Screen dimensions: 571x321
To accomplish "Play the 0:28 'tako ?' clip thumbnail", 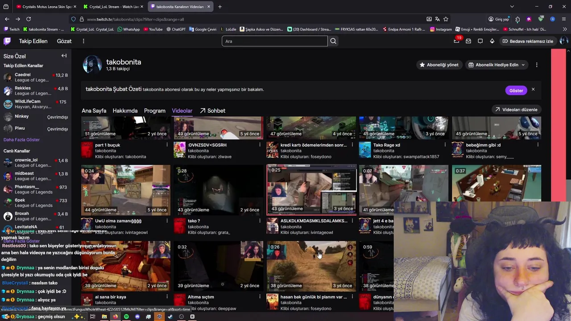I will tap(219, 190).
